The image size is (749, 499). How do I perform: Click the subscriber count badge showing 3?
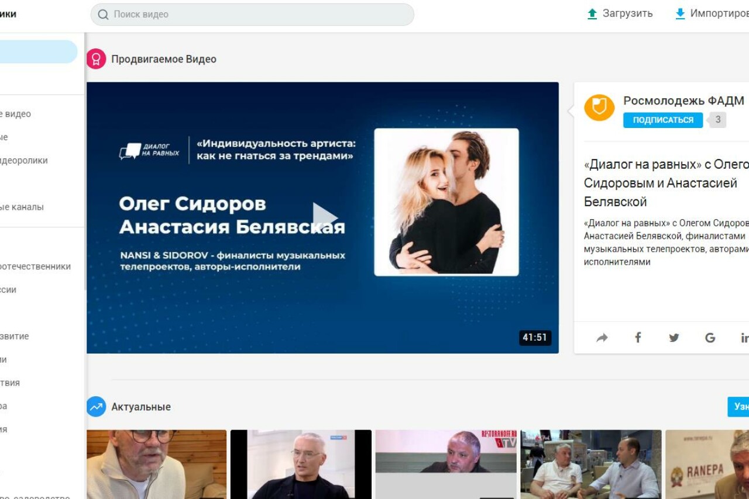click(718, 120)
